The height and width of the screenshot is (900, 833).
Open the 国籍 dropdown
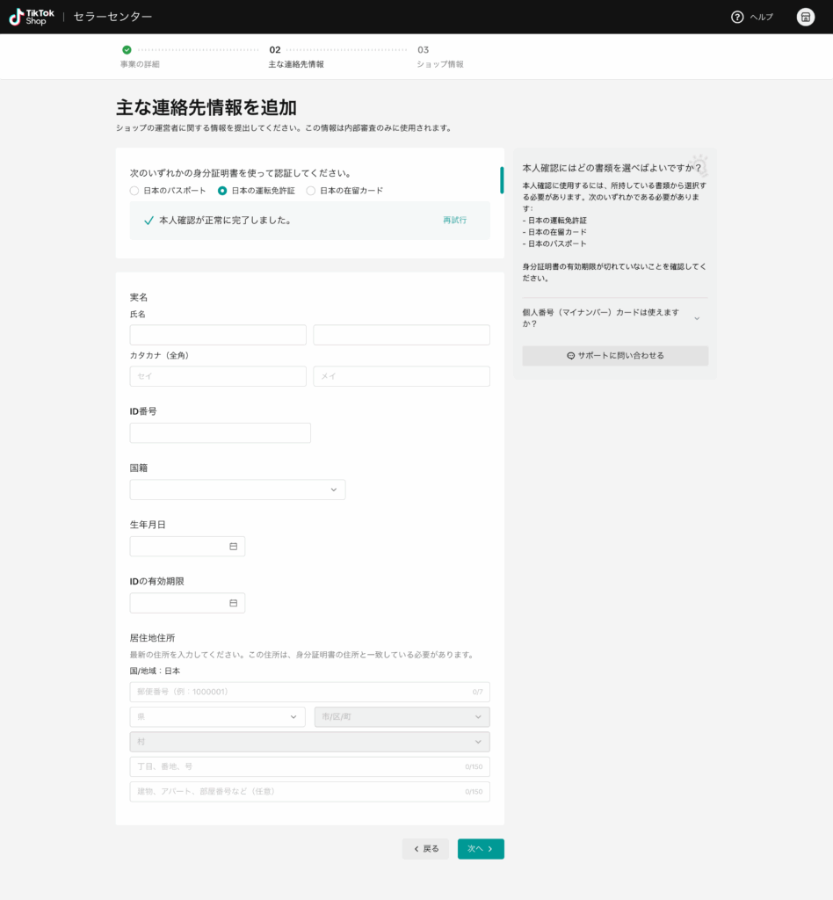click(x=237, y=490)
